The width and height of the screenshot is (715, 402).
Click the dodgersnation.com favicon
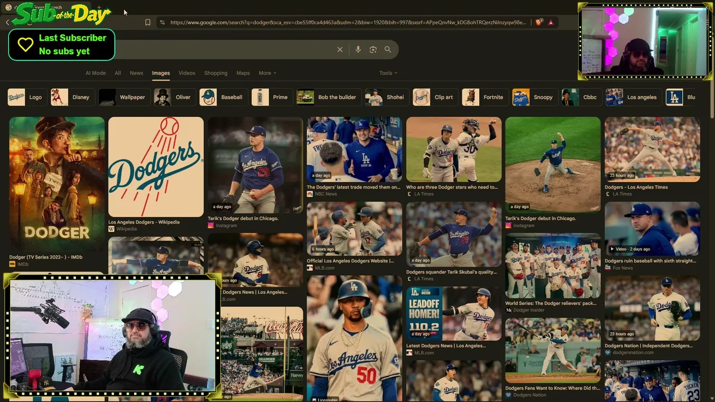click(608, 353)
